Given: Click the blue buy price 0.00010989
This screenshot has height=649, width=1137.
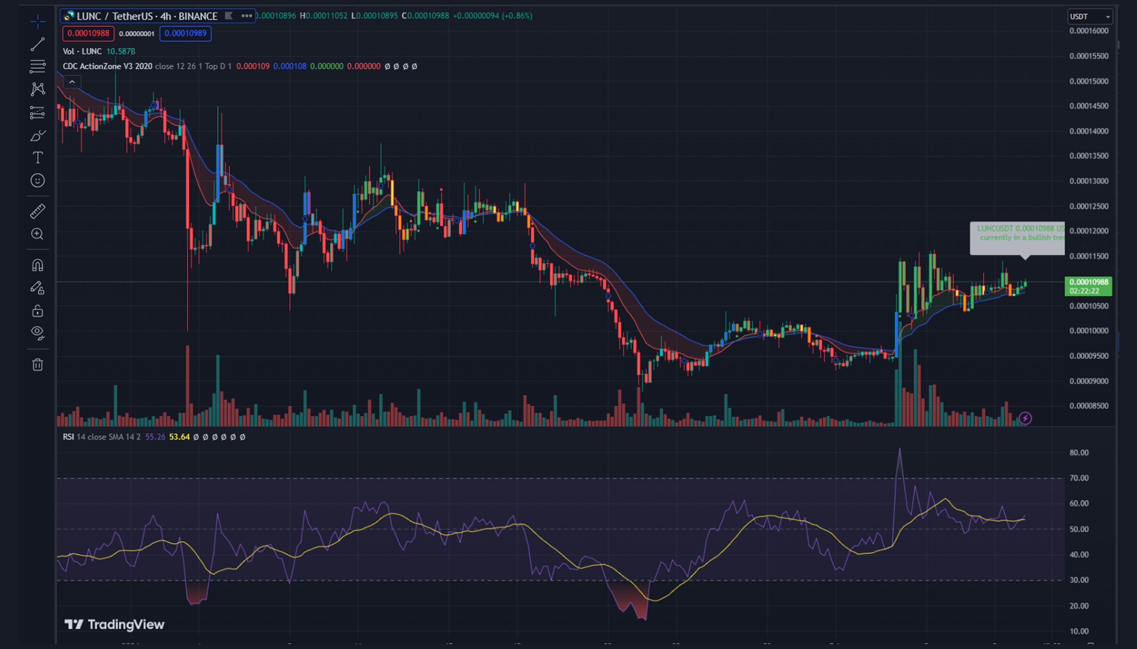Looking at the screenshot, I should 185,33.
